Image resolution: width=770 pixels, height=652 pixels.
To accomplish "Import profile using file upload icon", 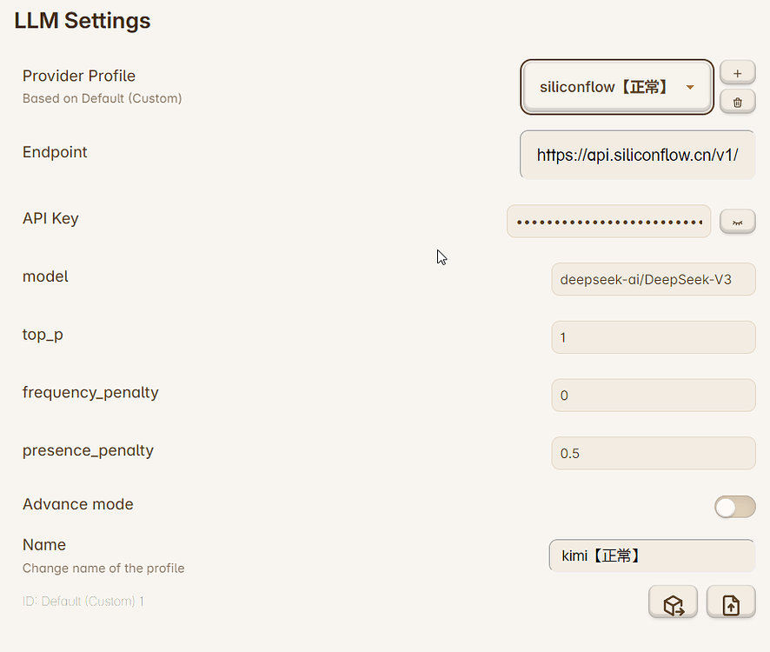I will click(x=730, y=602).
